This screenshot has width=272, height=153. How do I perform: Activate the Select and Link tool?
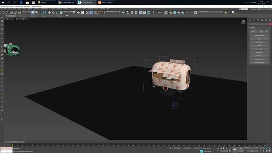point(11,12)
